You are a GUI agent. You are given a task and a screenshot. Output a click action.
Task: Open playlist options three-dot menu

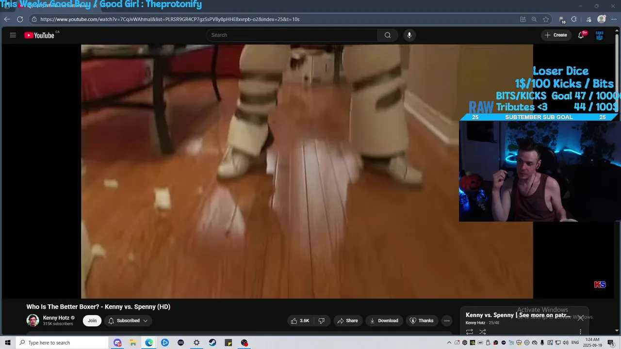tap(580, 332)
